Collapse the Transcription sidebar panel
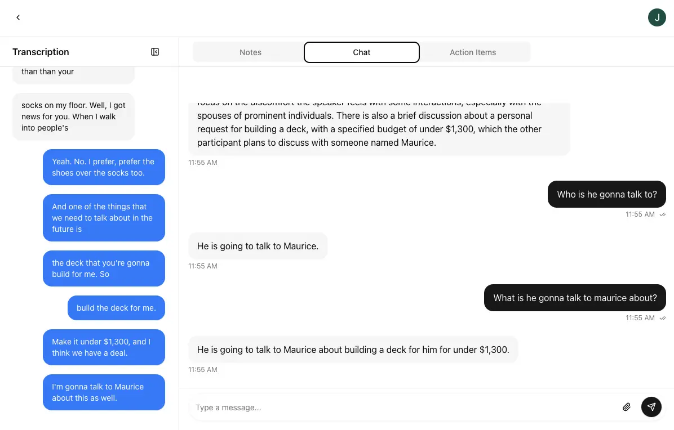The width and height of the screenshot is (674, 430). click(x=155, y=52)
